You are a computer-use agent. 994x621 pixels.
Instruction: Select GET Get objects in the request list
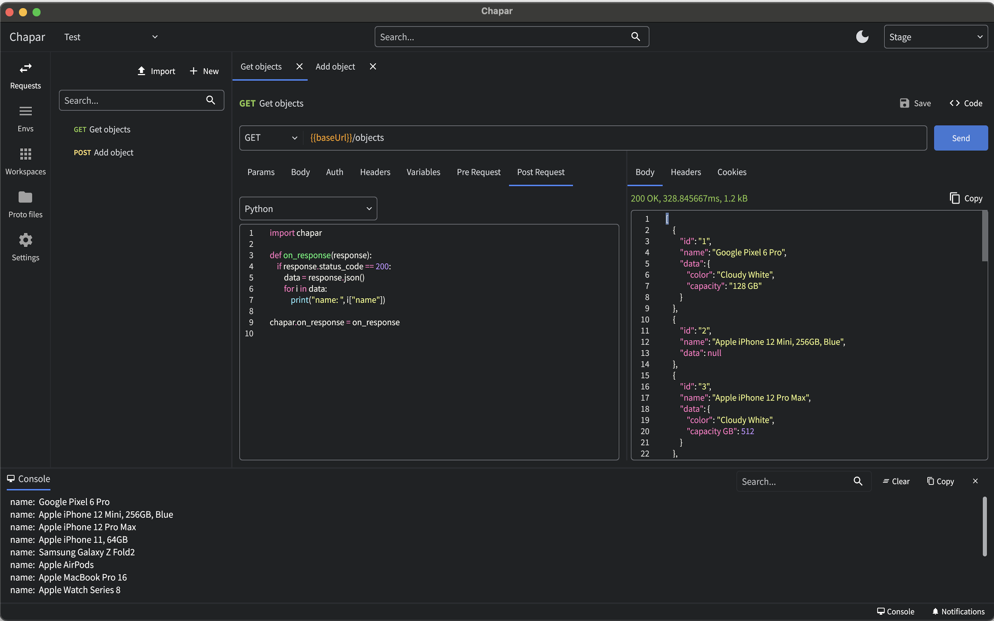click(102, 129)
